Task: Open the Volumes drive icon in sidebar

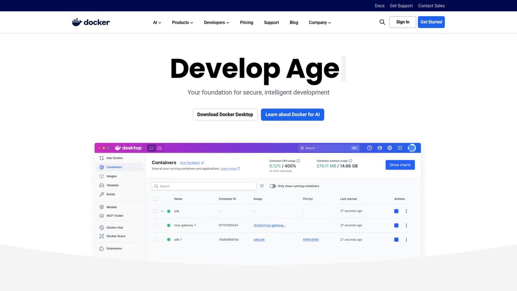Action: (x=102, y=185)
